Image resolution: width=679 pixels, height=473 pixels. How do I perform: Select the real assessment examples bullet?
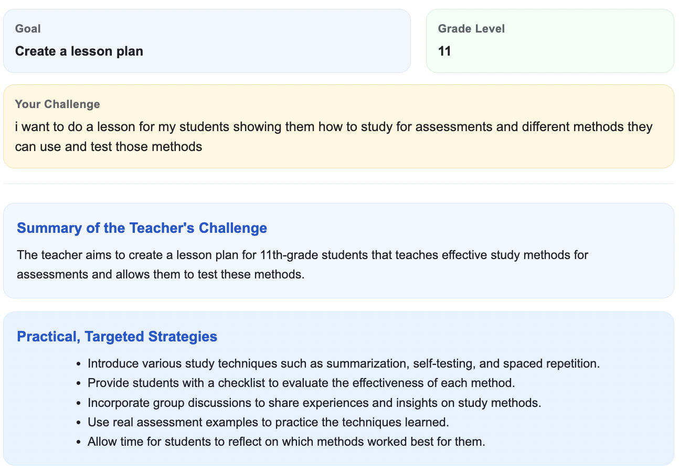coord(268,422)
